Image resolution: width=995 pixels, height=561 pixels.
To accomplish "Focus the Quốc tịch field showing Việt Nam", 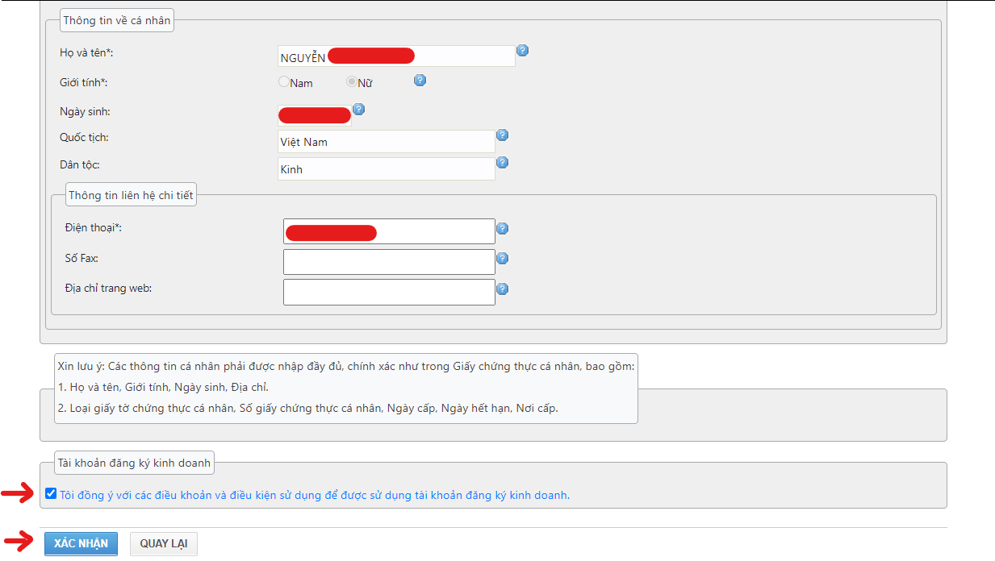I will [x=387, y=142].
